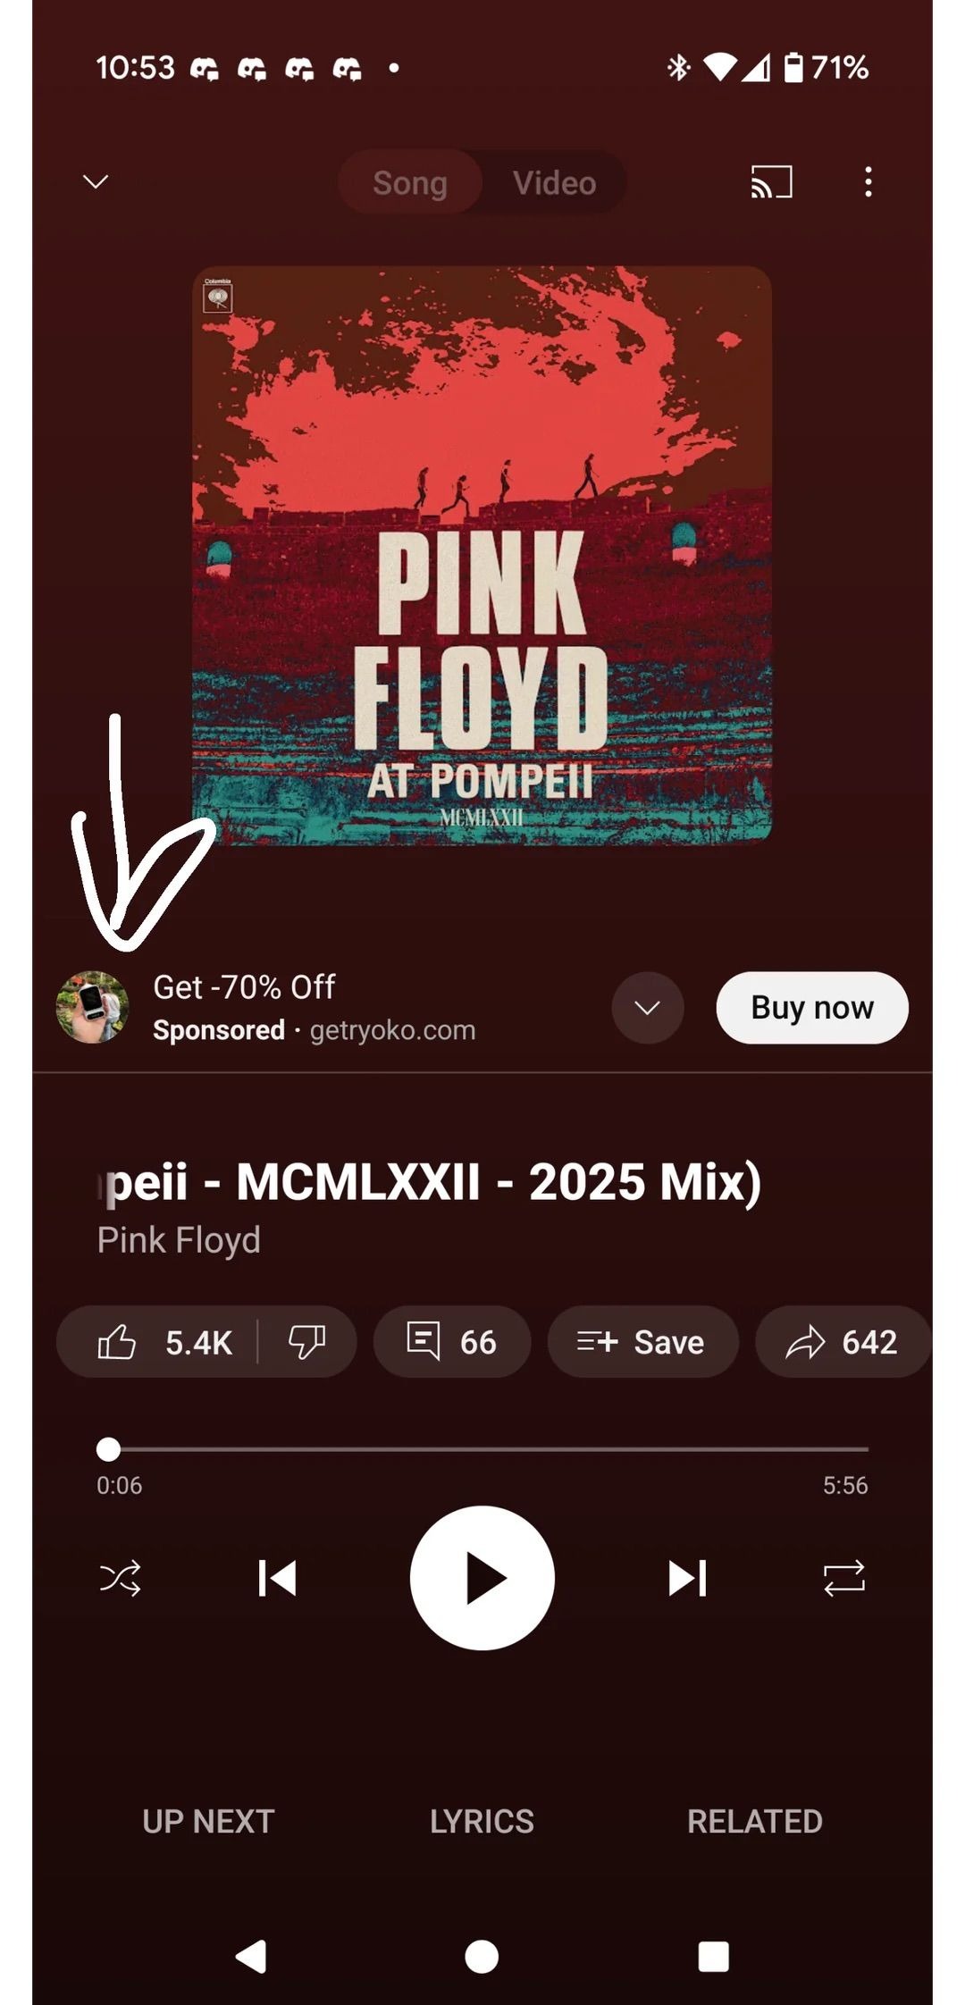Toggle repeat mode
This screenshot has width=965, height=2005.
(844, 1578)
